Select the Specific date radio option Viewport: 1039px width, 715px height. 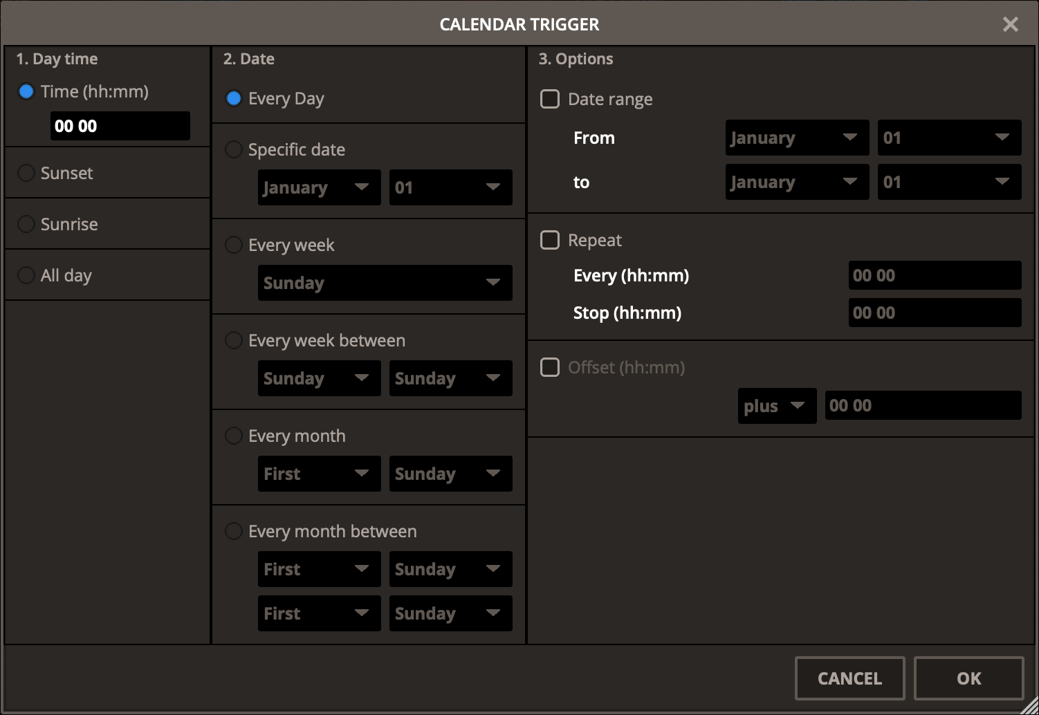[234, 149]
